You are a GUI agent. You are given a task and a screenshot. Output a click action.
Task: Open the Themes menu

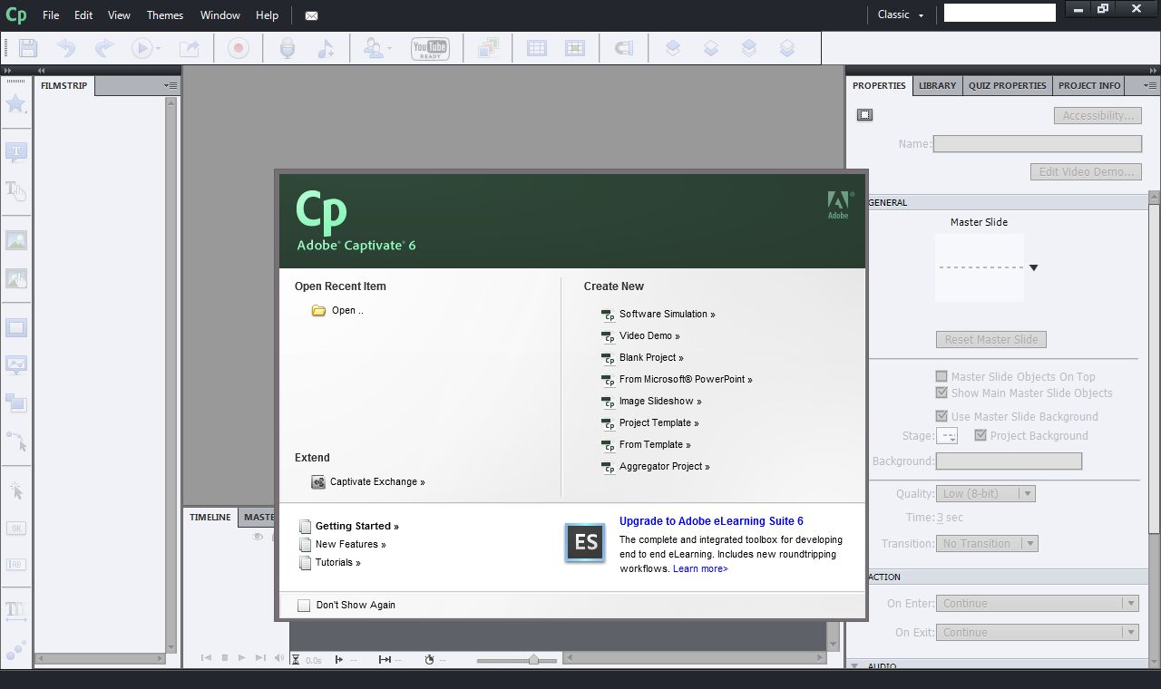pyautogui.click(x=165, y=15)
